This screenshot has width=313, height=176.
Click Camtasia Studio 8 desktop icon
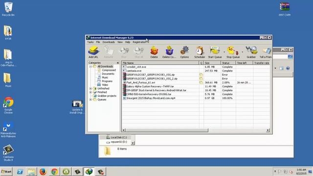point(8,153)
